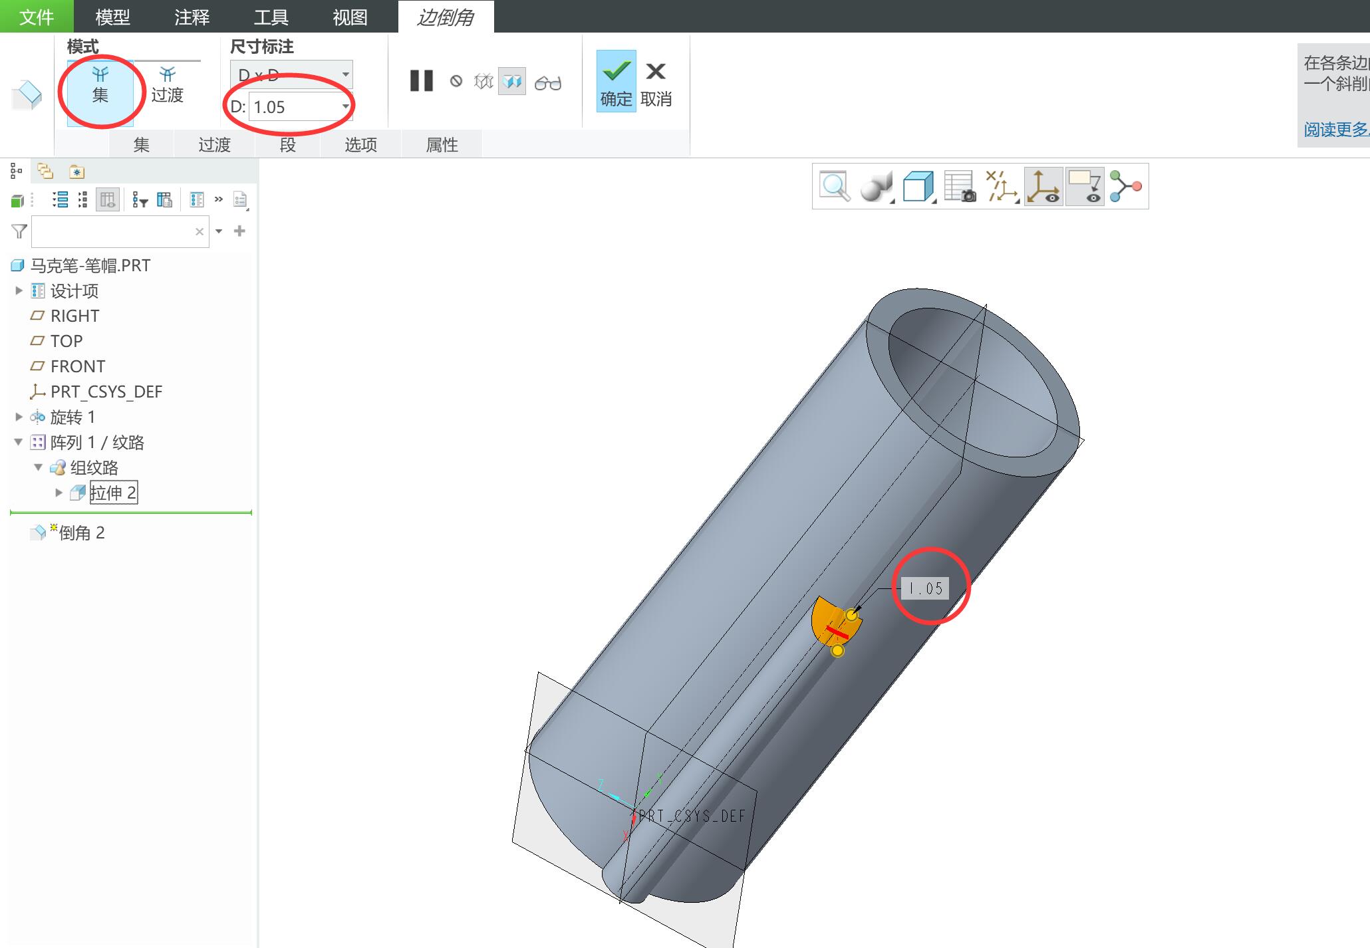
Task: Toggle the attached preview mode icon
Action: pos(512,82)
